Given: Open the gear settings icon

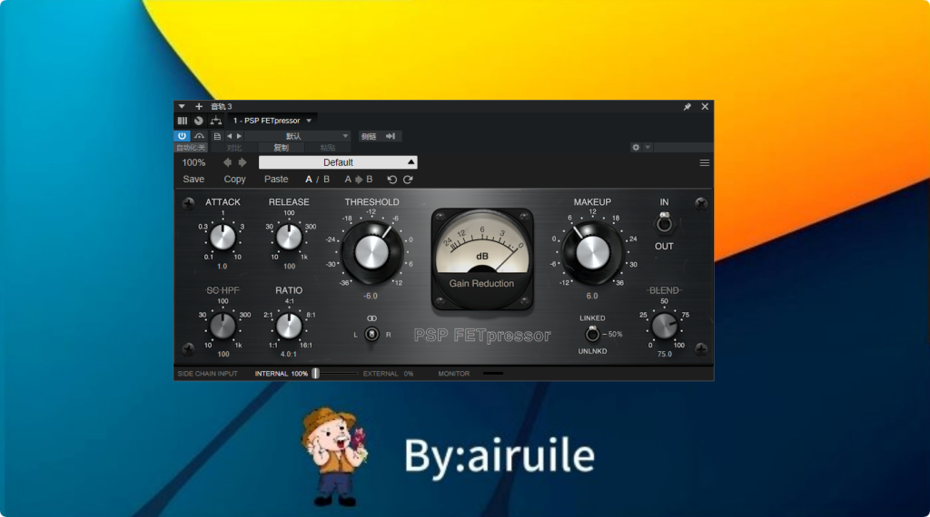Looking at the screenshot, I should [636, 148].
